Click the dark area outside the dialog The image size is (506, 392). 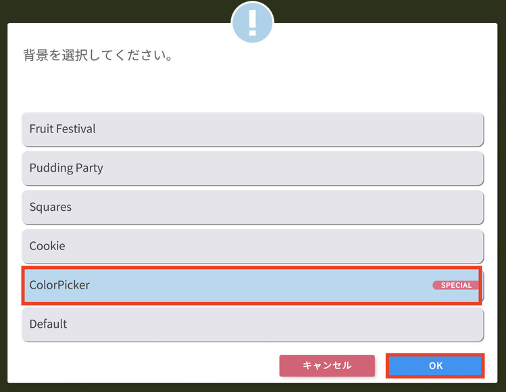click(101, 10)
